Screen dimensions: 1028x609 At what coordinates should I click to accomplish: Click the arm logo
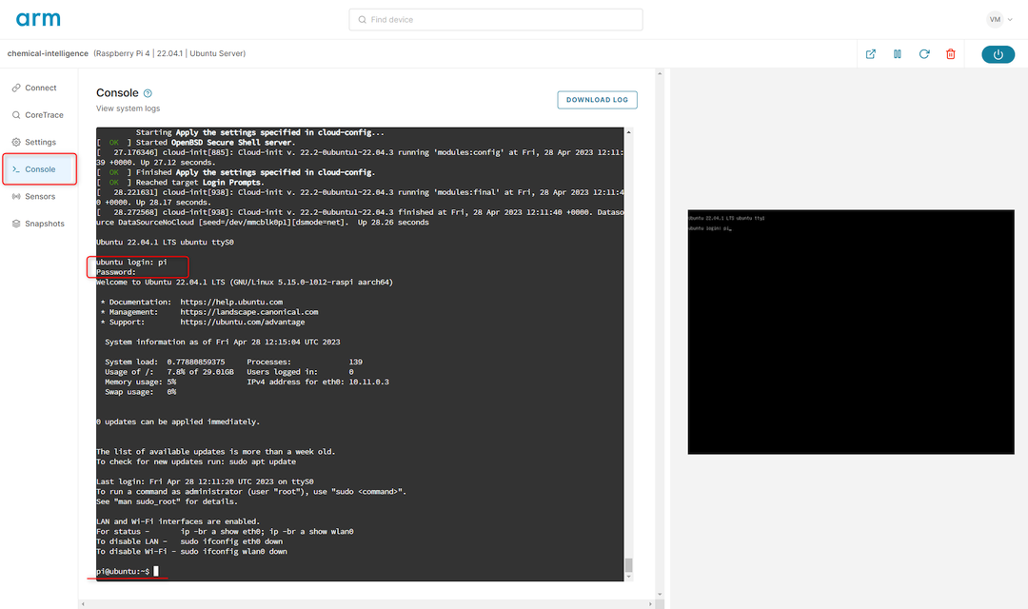tap(36, 18)
